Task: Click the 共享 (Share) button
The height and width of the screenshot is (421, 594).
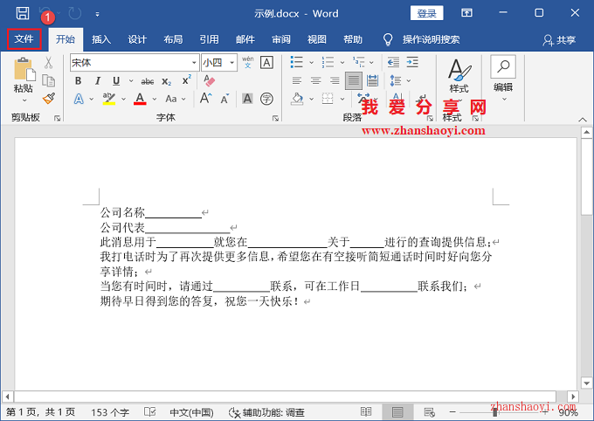Action: click(x=559, y=40)
